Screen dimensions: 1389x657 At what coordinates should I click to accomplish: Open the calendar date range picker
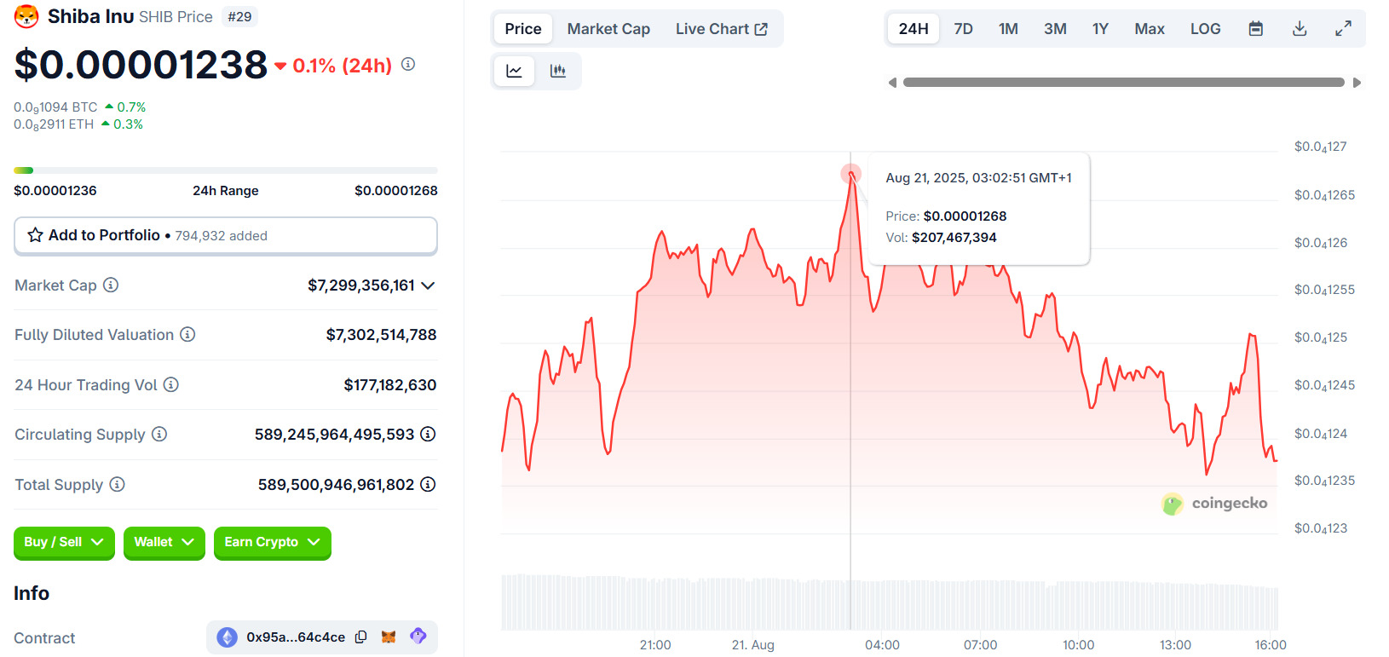(1255, 29)
